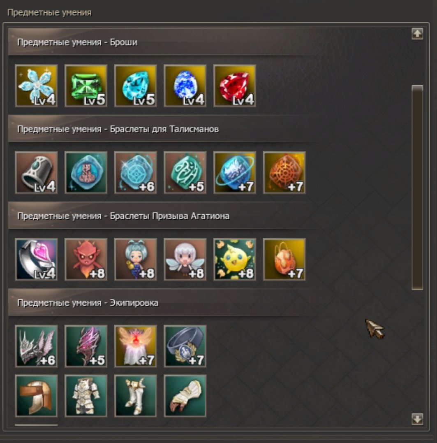Click the white plate armor body icon
The width and height of the screenshot is (437, 443).
pos(86,396)
